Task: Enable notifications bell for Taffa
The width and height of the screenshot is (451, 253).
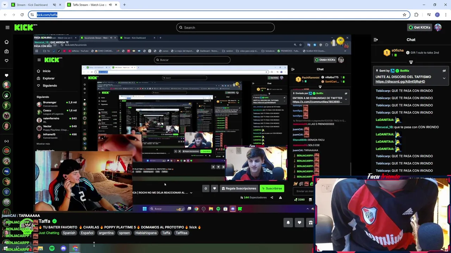Action: [x=288, y=222]
